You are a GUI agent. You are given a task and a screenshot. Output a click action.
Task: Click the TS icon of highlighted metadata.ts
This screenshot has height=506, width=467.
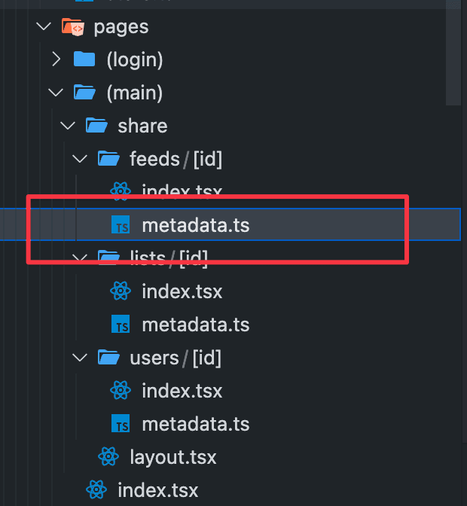(x=121, y=224)
